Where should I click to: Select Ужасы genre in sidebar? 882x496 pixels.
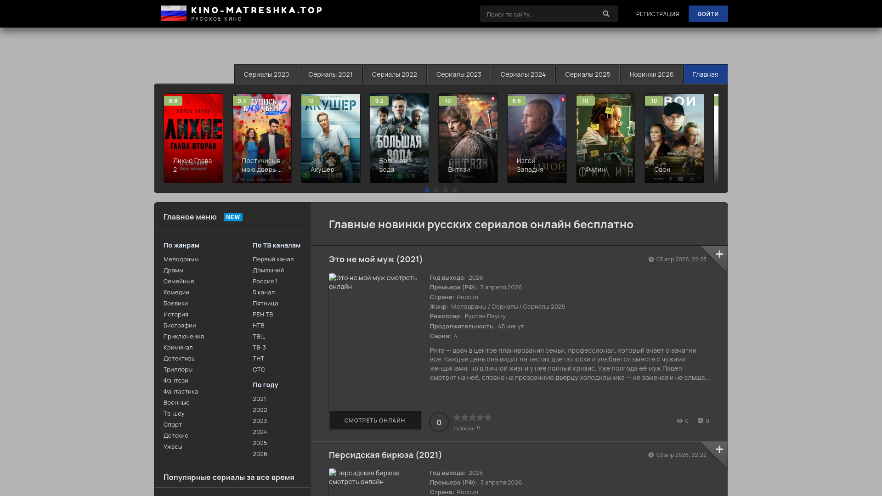(173, 446)
